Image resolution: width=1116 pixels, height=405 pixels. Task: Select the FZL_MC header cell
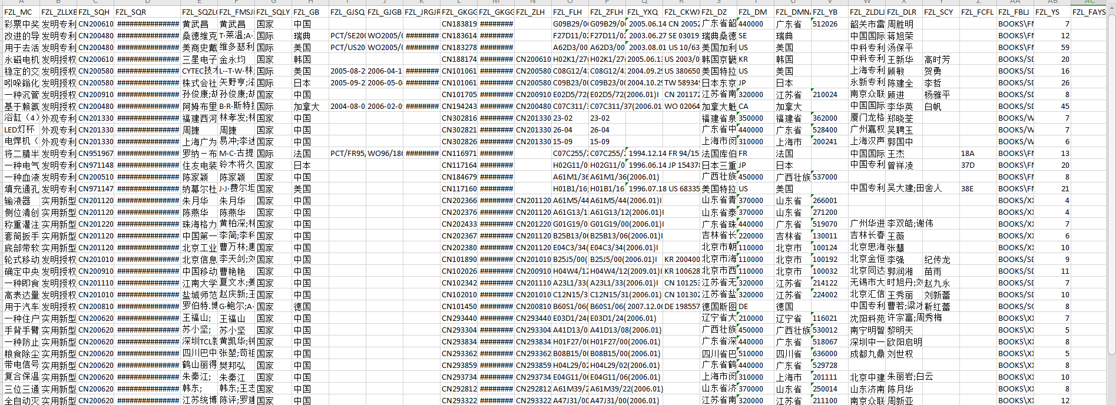pyautogui.click(x=21, y=12)
